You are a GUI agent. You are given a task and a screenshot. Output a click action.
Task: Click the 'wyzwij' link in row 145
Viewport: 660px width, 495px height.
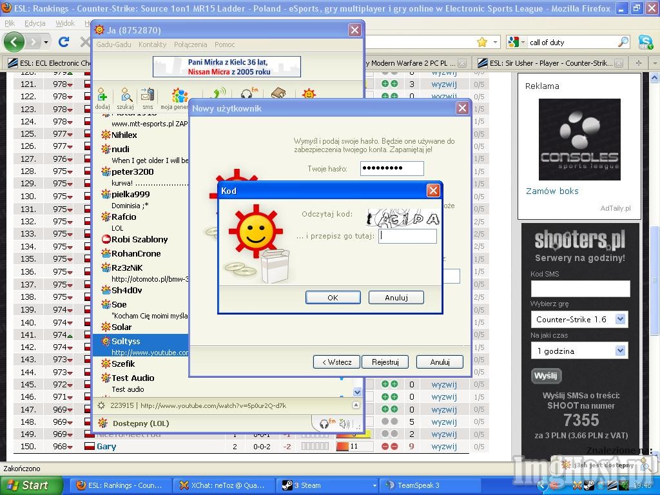coord(444,384)
